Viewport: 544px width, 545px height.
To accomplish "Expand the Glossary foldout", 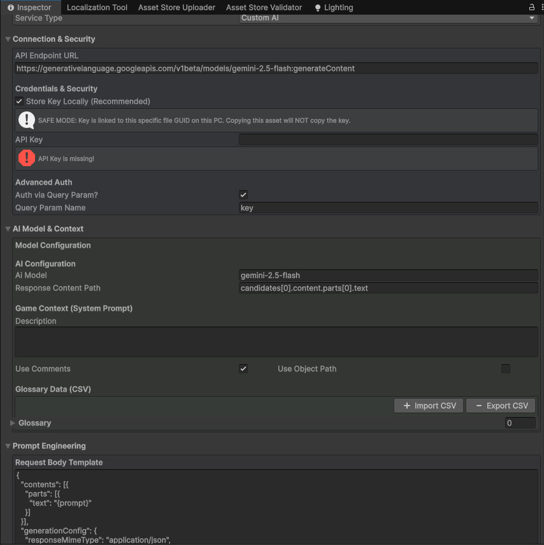I will 12,422.
